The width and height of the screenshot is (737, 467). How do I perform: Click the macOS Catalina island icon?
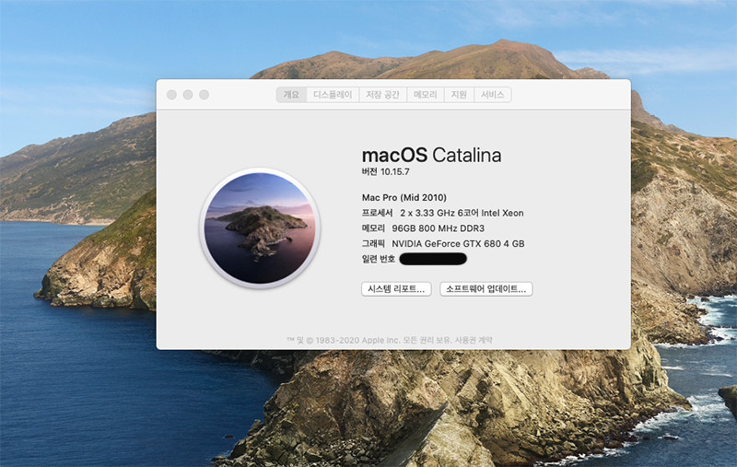[x=261, y=228]
